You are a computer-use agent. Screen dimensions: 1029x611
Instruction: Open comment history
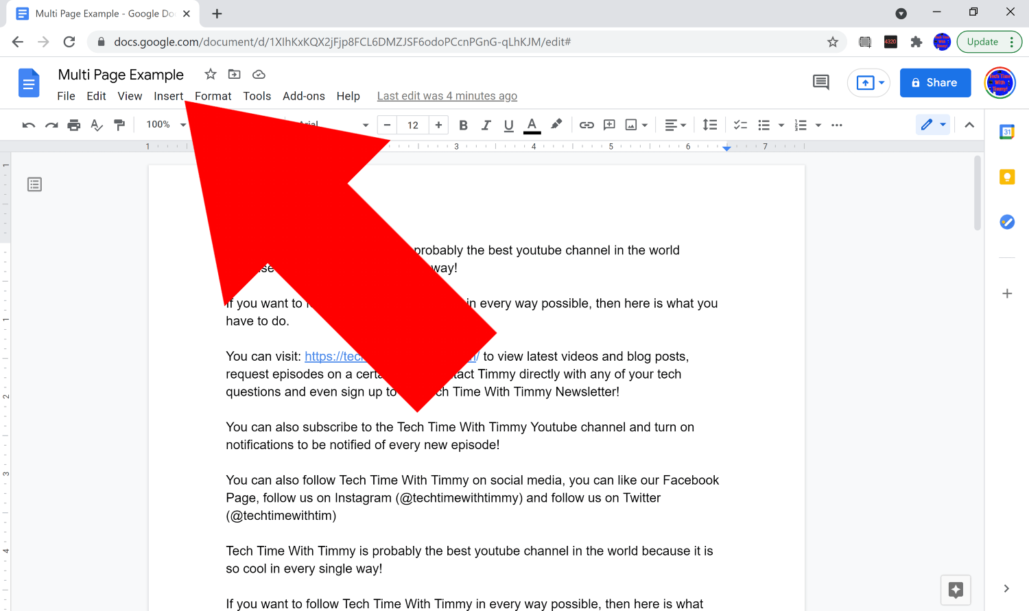(821, 82)
